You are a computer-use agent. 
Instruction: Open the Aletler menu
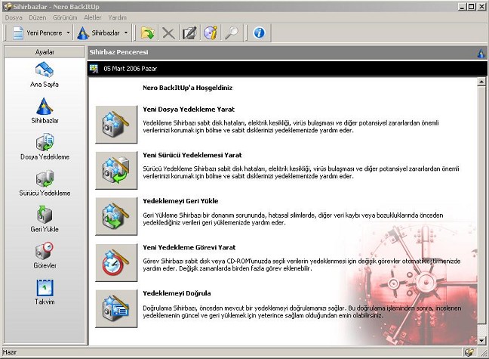(93, 17)
